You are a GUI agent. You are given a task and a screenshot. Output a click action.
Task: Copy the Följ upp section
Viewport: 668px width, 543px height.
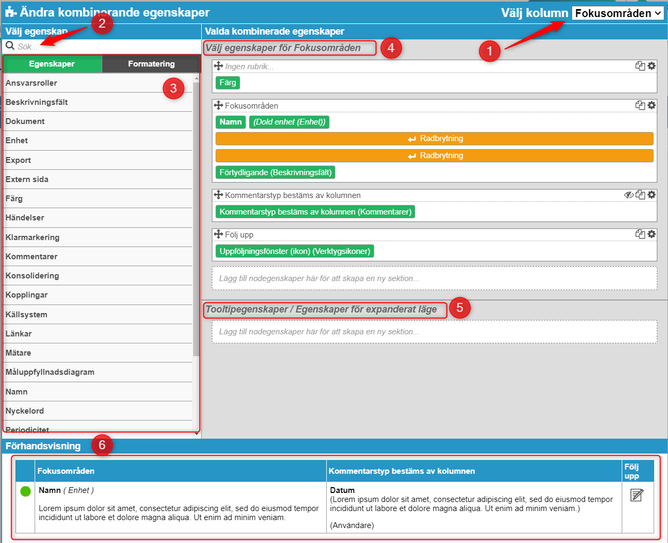click(640, 234)
